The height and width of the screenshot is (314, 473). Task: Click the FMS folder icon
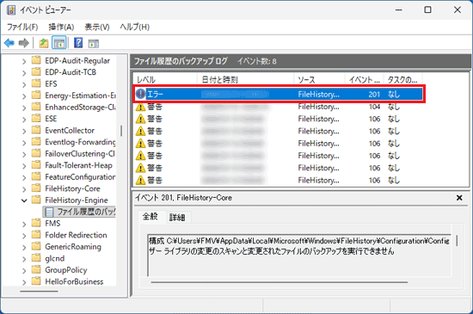[x=36, y=223]
